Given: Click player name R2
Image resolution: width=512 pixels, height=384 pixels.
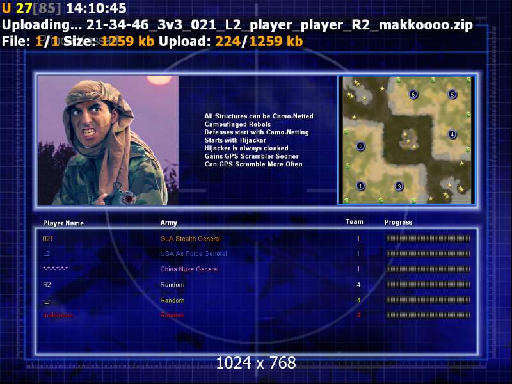Looking at the screenshot, I should click(47, 285).
